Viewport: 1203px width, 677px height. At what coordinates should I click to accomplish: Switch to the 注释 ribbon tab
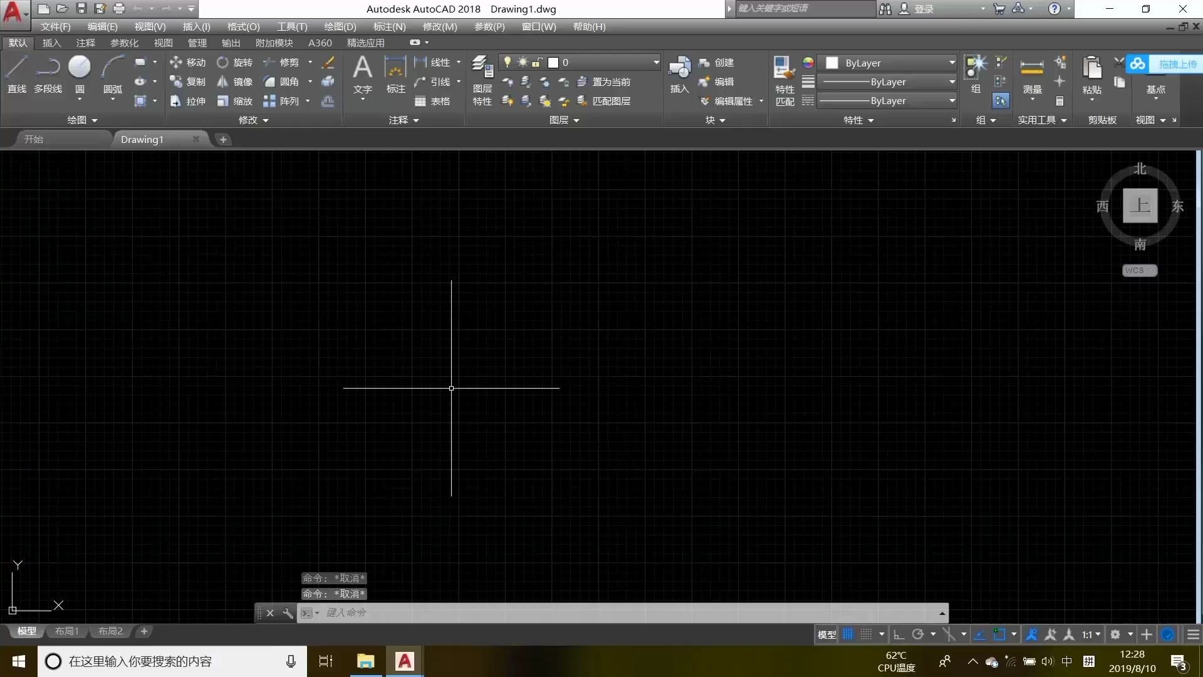pos(85,43)
